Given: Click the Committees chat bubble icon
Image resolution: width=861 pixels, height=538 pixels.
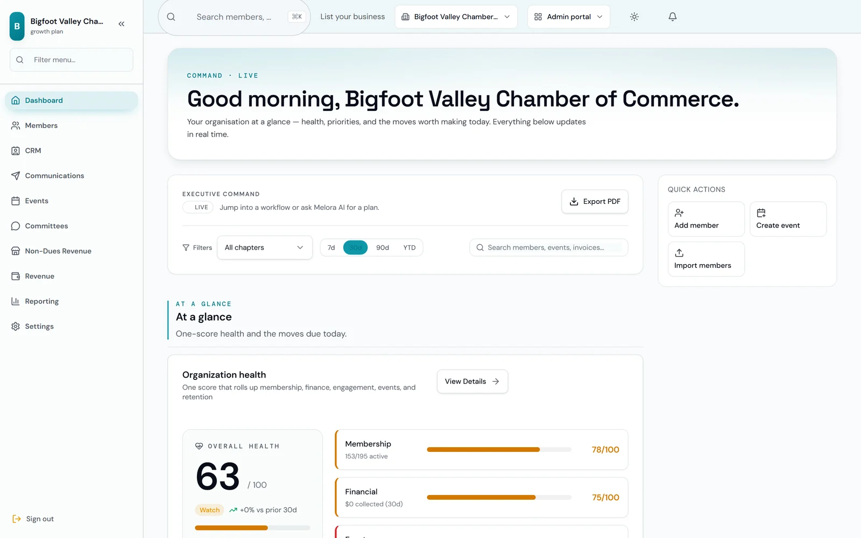Looking at the screenshot, I should click(16, 226).
